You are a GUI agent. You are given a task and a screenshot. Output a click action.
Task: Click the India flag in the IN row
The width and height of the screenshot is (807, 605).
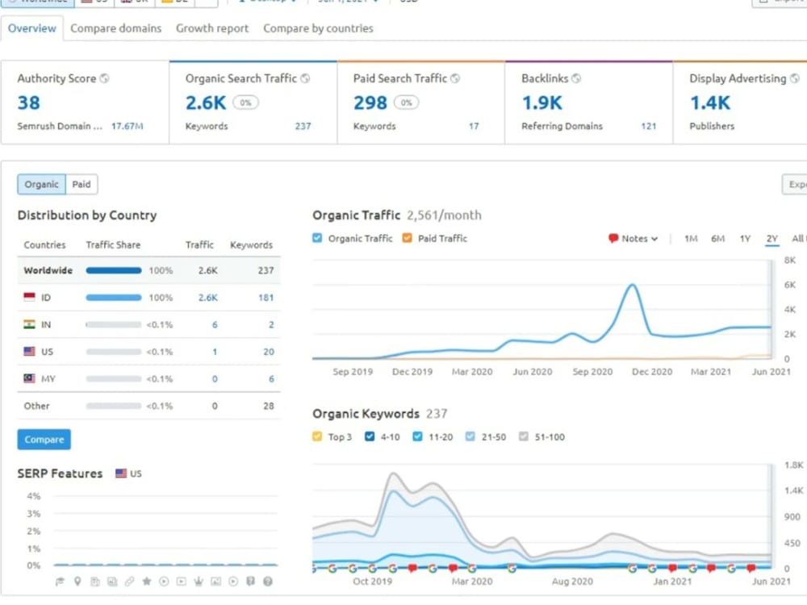click(x=29, y=324)
